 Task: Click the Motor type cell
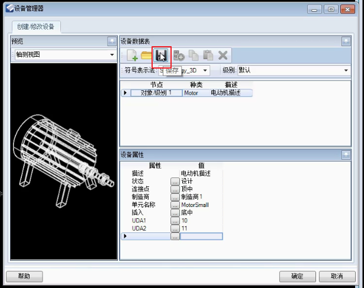point(191,93)
